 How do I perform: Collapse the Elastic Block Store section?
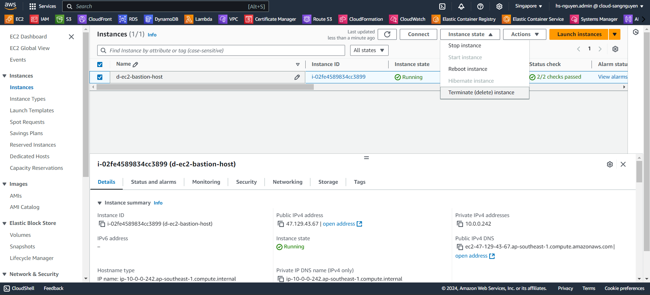pos(5,224)
